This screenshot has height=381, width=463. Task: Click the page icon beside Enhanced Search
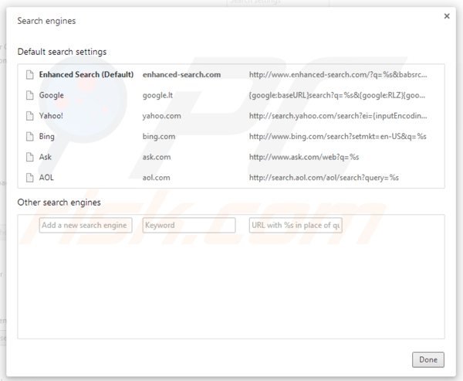point(29,74)
